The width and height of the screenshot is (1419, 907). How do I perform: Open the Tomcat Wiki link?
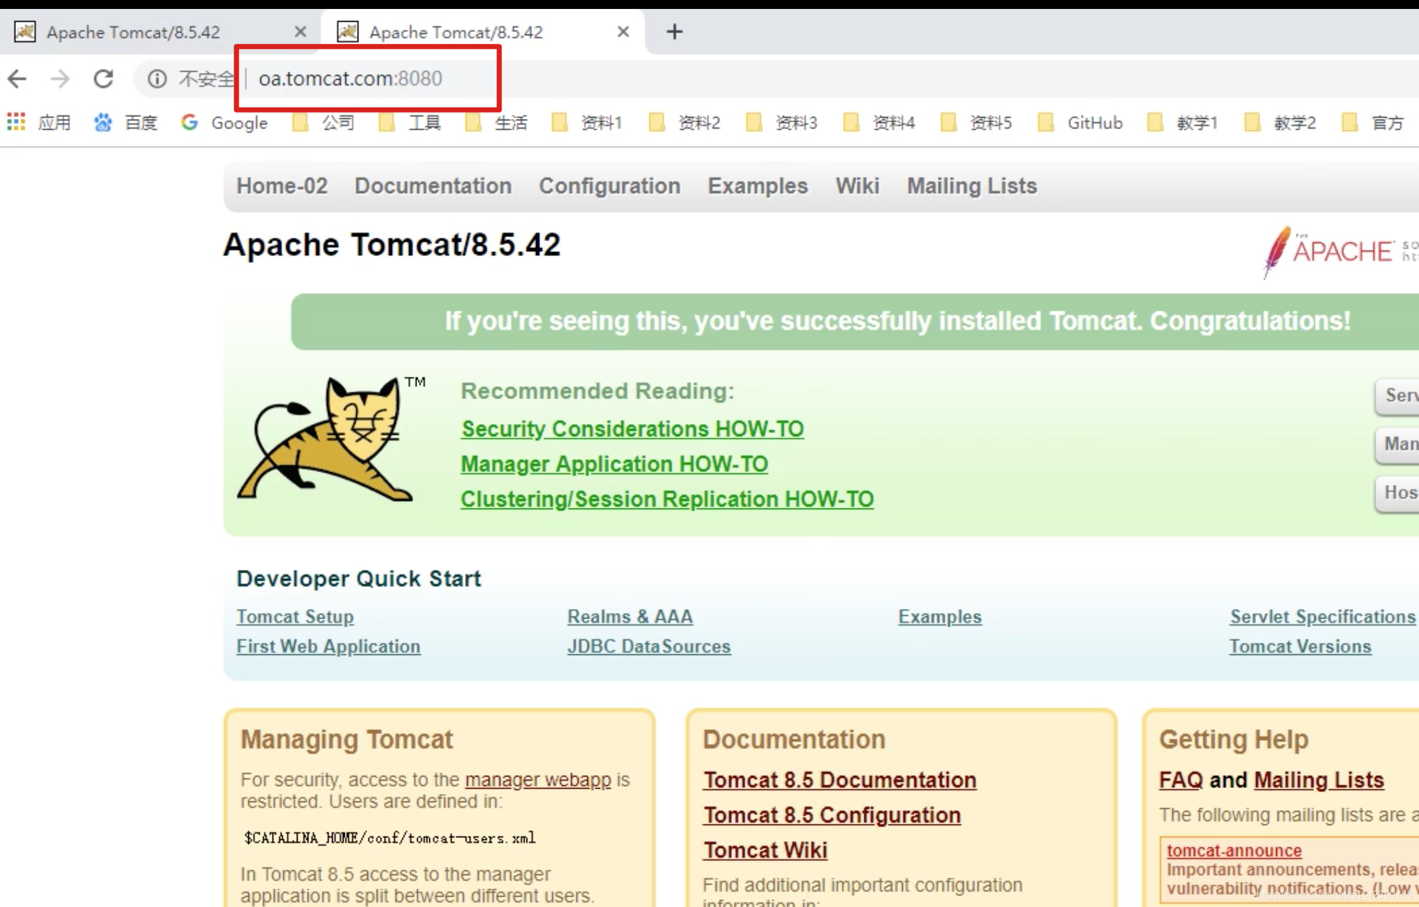point(765,851)
